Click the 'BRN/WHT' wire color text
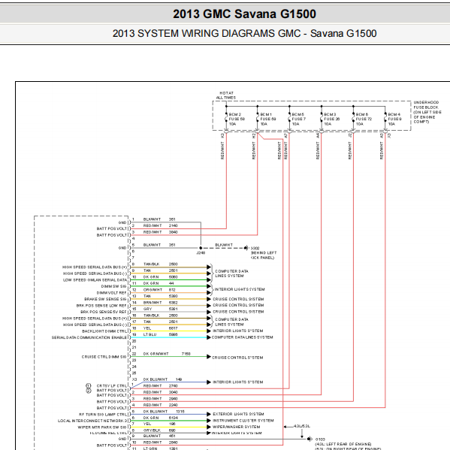The height and width of the screenshot is (450, 450). click(153, 303)
